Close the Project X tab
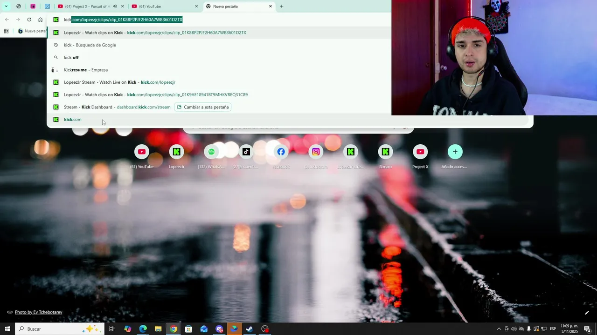This screenshot has width=597, height=335. click(x=122, y=6)
